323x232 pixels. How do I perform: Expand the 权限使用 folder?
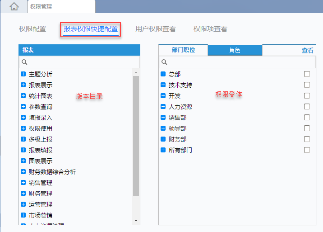tap(23, 128)
